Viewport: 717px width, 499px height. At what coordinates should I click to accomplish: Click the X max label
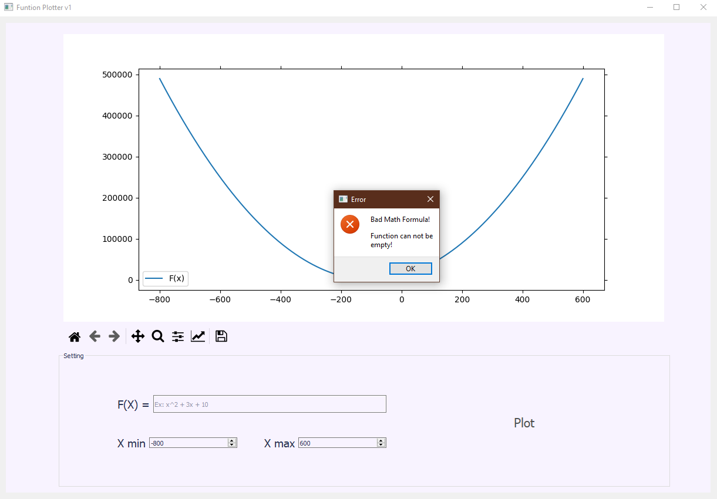[280, 443]
